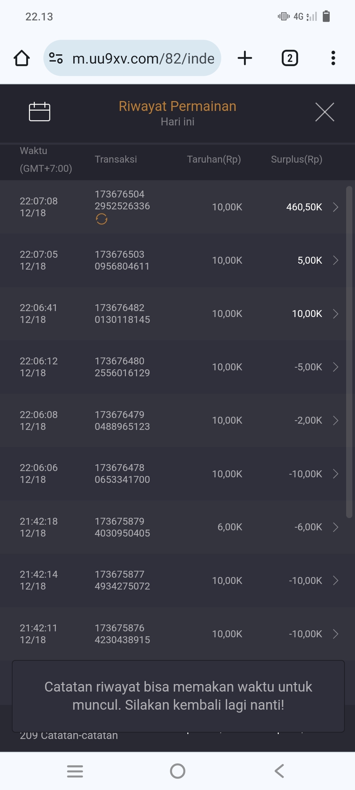This screenshot has height=790, width=355.
Task: Open the browser three-dot menu
Action: coord(333,58)
